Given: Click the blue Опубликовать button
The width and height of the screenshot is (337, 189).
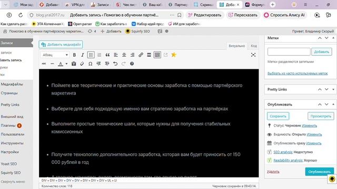Looking at the screenshot, I should (320, 172).
